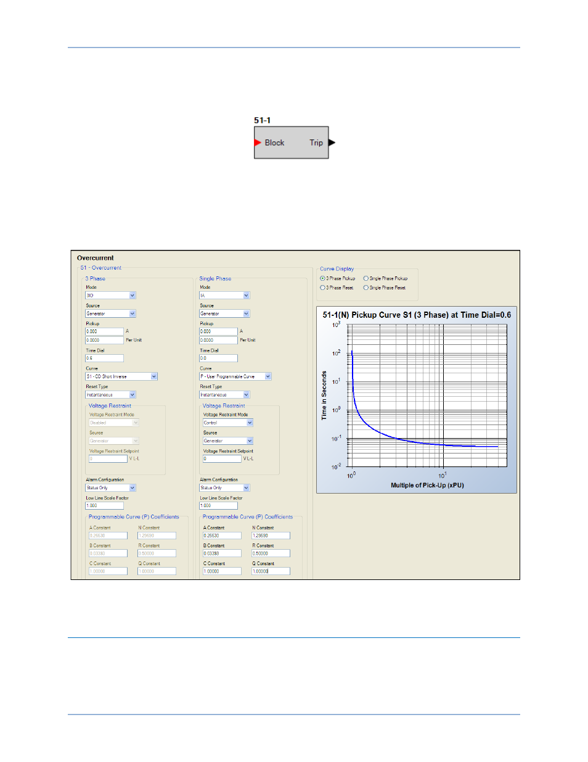Click the disabled 3 Phase Voltage Restraint Mode dropdown
The width and height of the screenshot is (588, 762).
[114, 423]
